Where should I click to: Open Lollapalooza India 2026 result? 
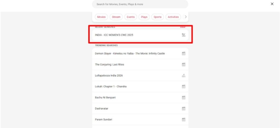click(x=140, y=75)
